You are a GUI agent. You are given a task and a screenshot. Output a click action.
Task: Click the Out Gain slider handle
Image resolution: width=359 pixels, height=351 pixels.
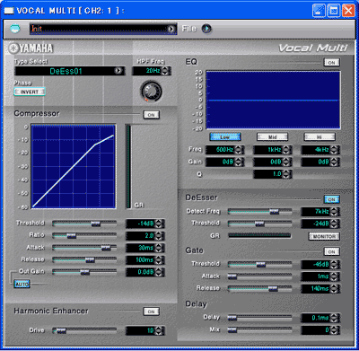(x=85, y=272)
